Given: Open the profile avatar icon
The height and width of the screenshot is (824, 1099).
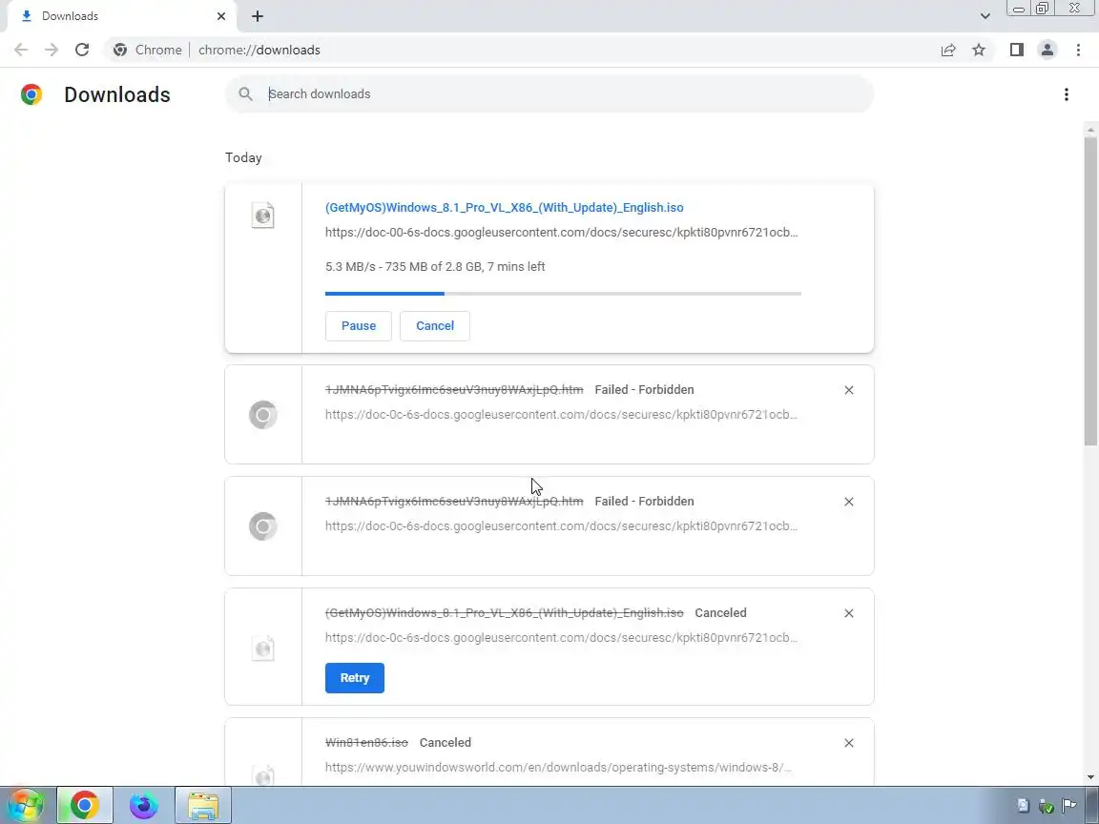Looking at the screenshot, I should [1047, 50].
